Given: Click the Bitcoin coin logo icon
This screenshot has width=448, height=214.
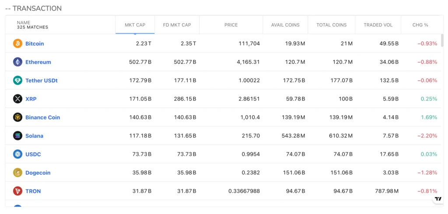Looking at the screenshot, I should 17,43.
